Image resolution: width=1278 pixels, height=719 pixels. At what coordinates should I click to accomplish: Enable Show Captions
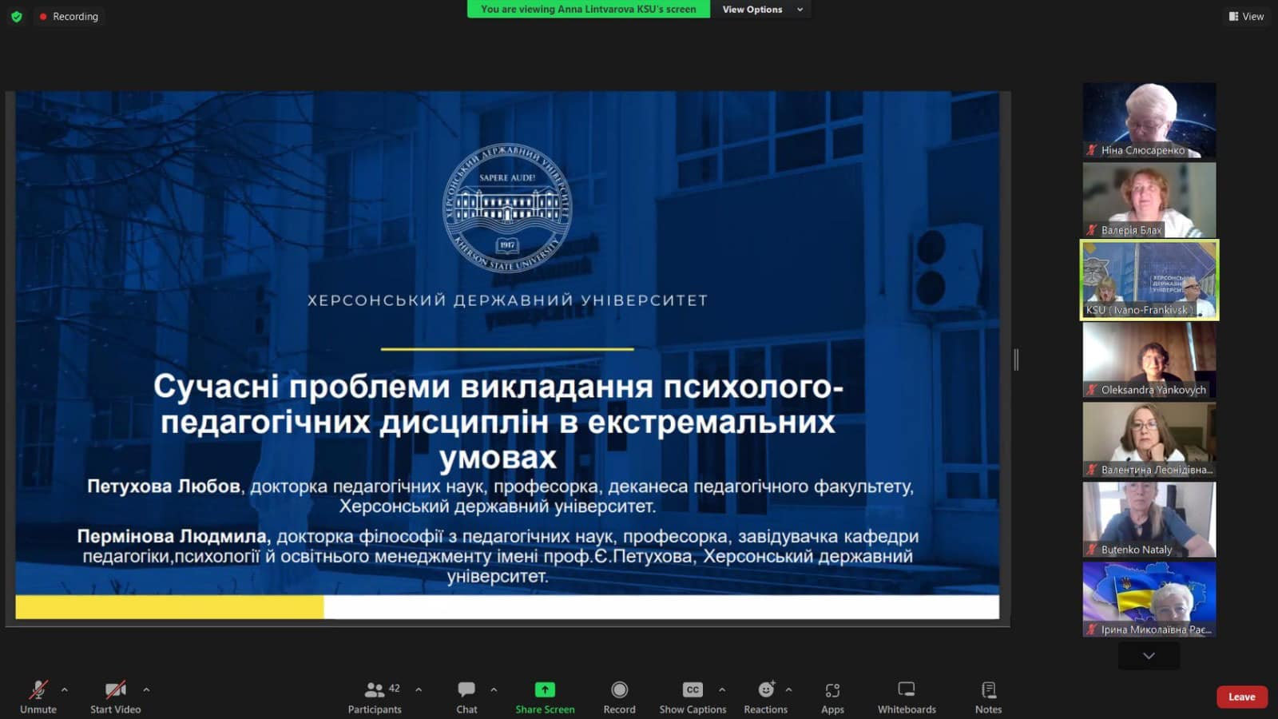click(693, 697)
